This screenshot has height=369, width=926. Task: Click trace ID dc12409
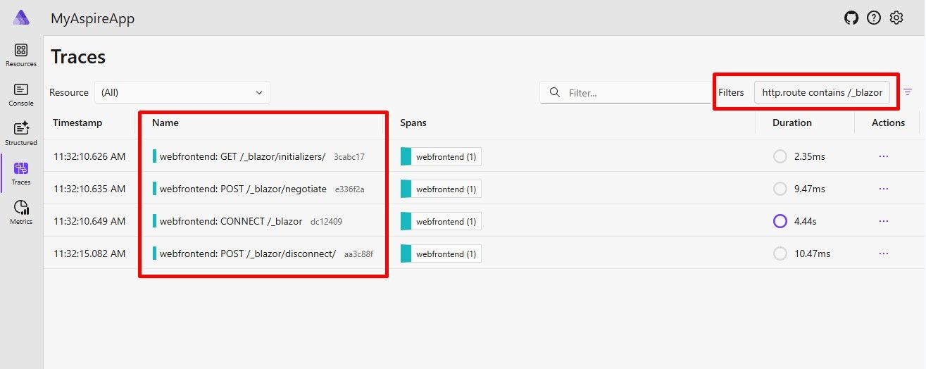coord(327,221)
